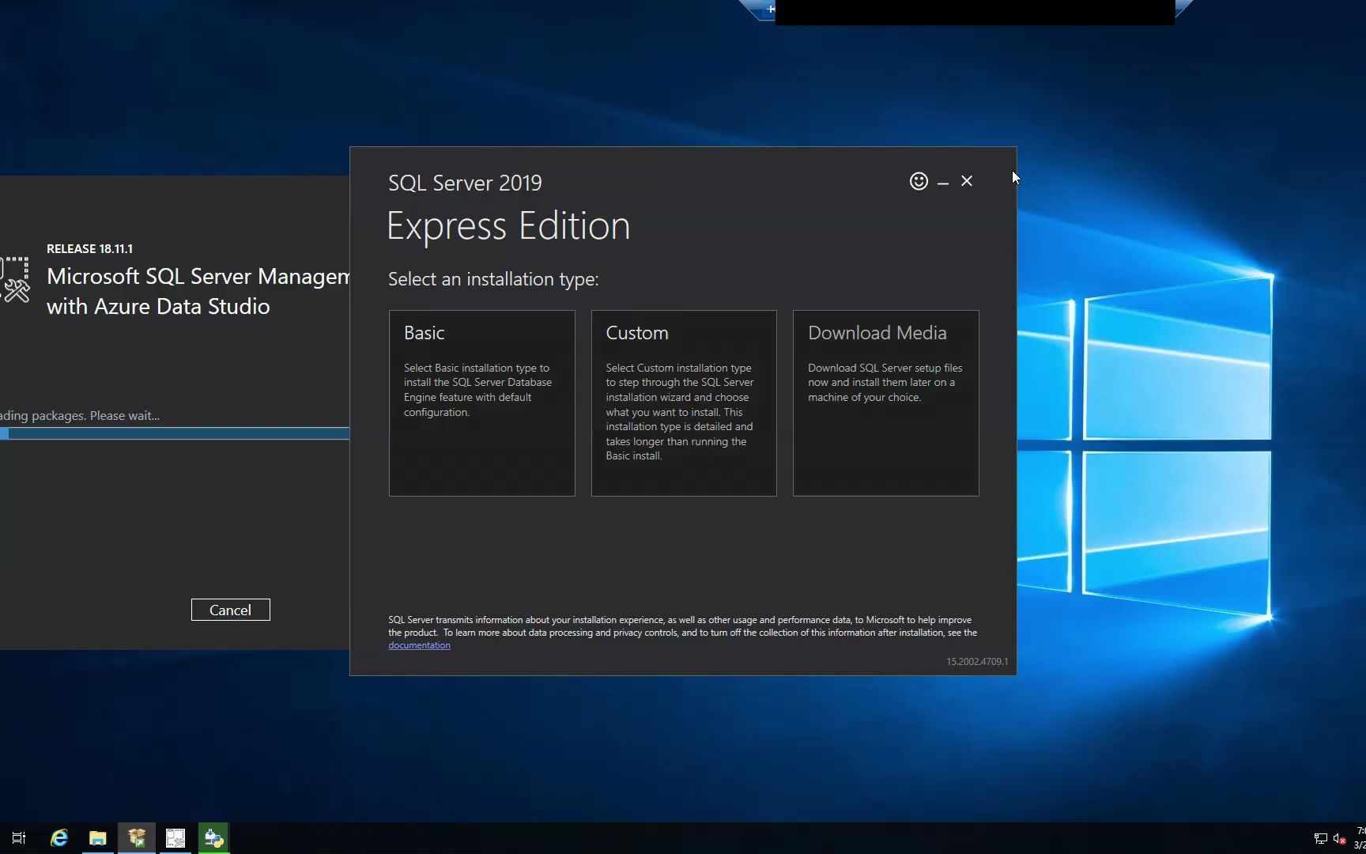Click the 'Express Edition' title text
This screenshot has width=1366, height=854.
pyautogui.click(x=508, y=226)
